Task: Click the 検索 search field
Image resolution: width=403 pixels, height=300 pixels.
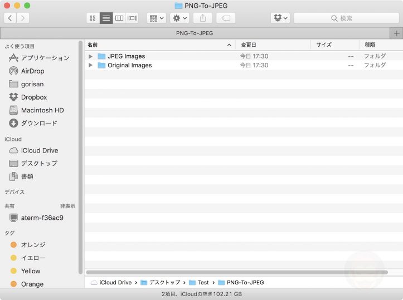Action: [346, 18]
